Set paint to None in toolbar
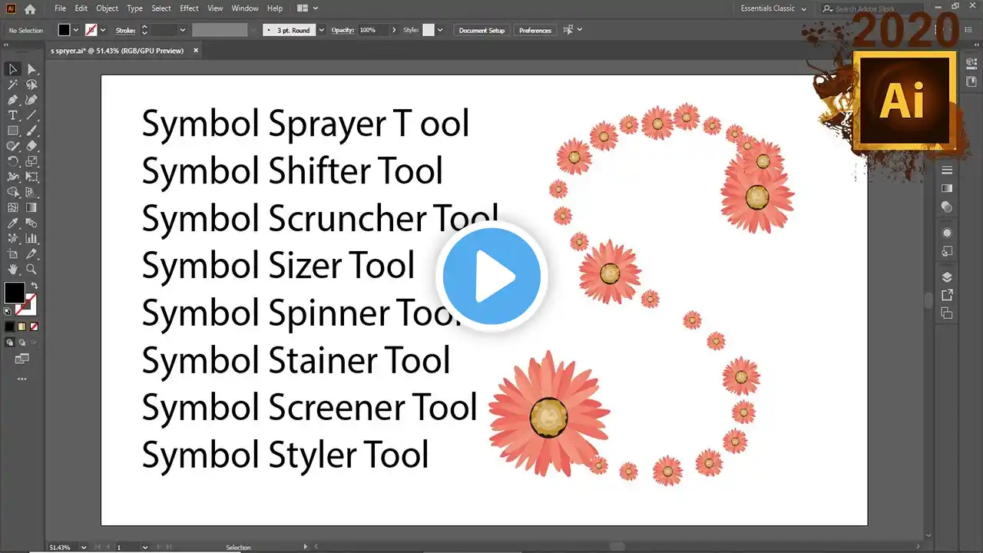This screenshot has height=553, width=983. pos(32,326)
